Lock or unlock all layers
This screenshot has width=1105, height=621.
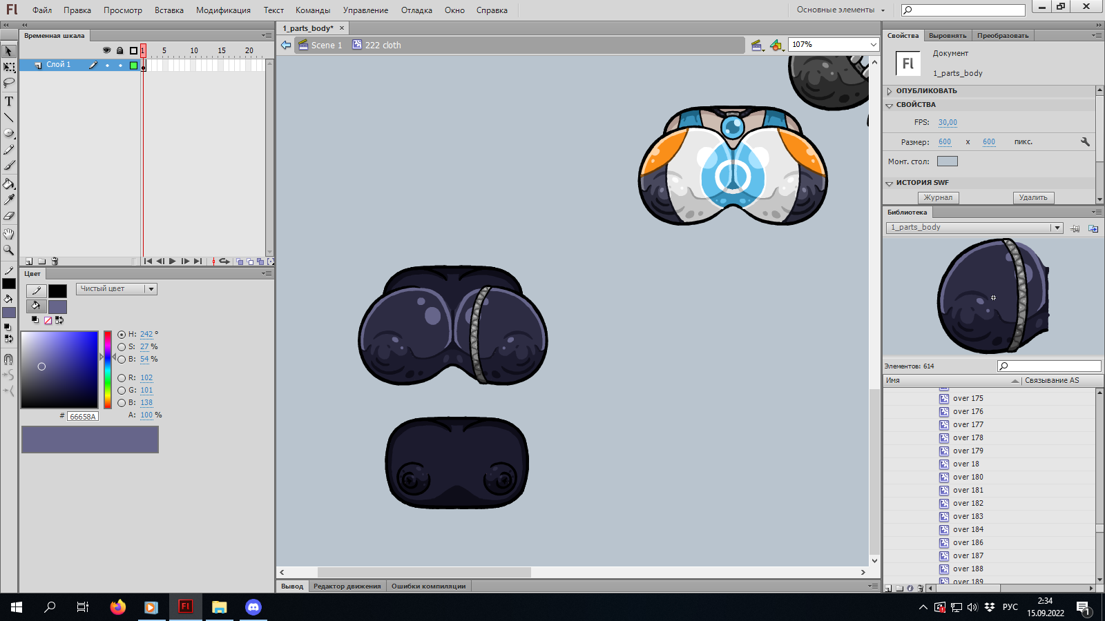(x=119, y=50)
